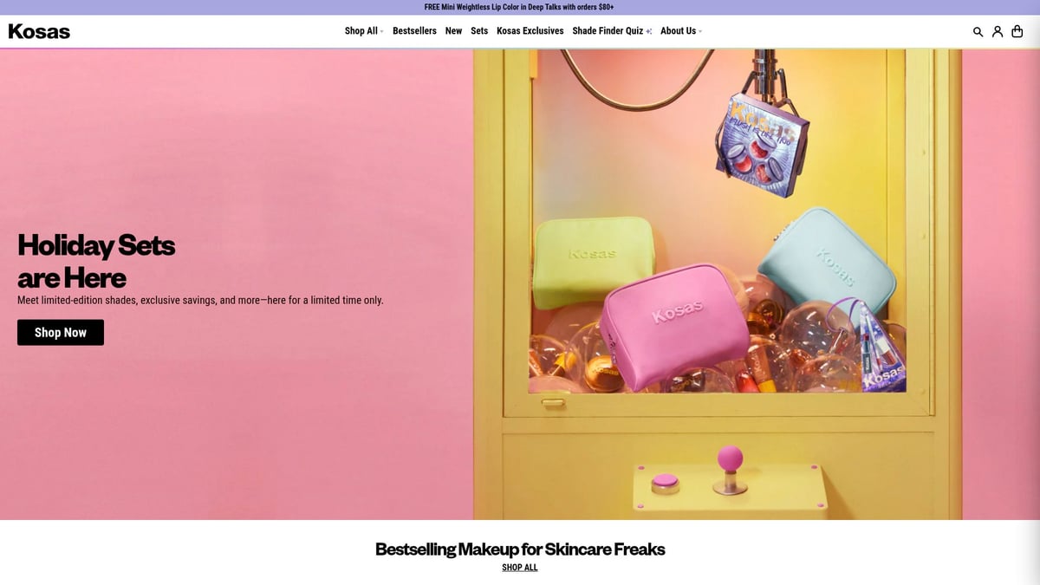Open the account profile icon
Image resolution: width=1040 pixels, height=585 pixels.
pos(998,31)
